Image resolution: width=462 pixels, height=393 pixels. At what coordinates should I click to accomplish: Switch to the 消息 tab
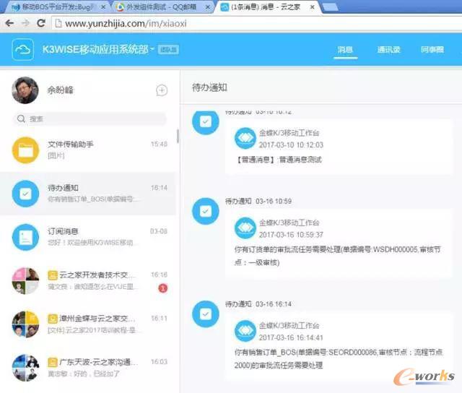345,50
